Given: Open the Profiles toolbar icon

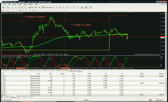Looking at the screenshot, I should tap(8, 7).
